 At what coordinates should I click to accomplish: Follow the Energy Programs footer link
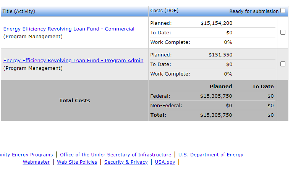pos(27,155)
